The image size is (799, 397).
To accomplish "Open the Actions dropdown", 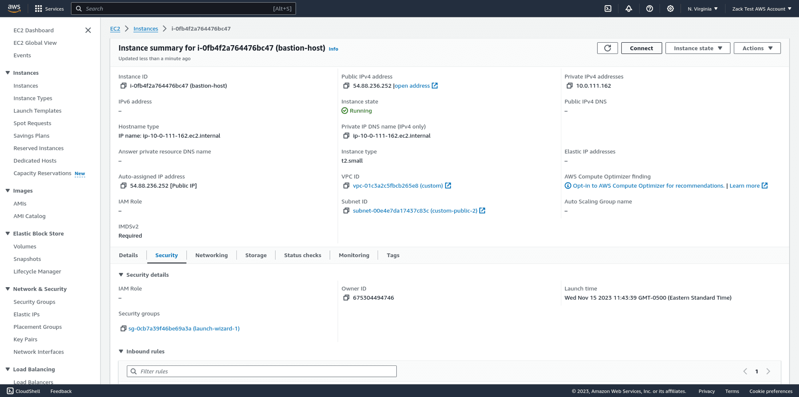I will point(757,48).
